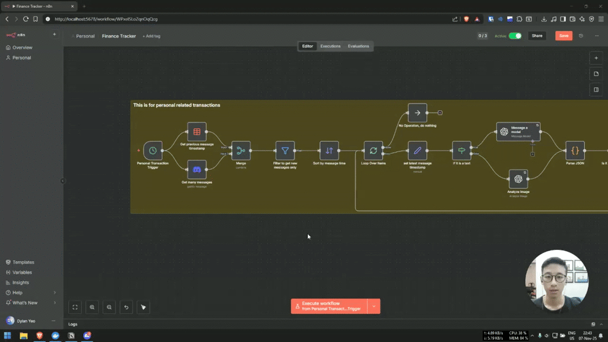Open the Loop Over Items node
The width and height of the screenshot is (608, 342).
tap(373, 151)
